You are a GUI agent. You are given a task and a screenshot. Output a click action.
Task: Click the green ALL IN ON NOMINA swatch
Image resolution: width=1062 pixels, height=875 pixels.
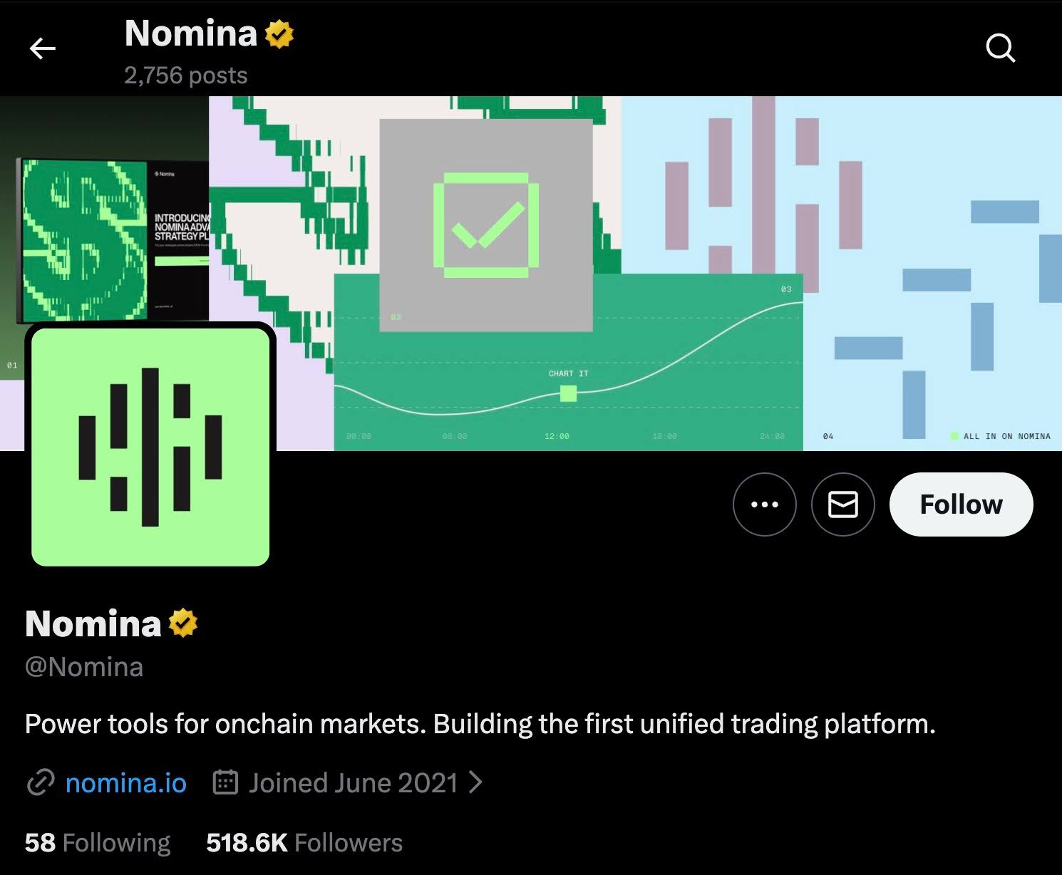tap(954, 435)
